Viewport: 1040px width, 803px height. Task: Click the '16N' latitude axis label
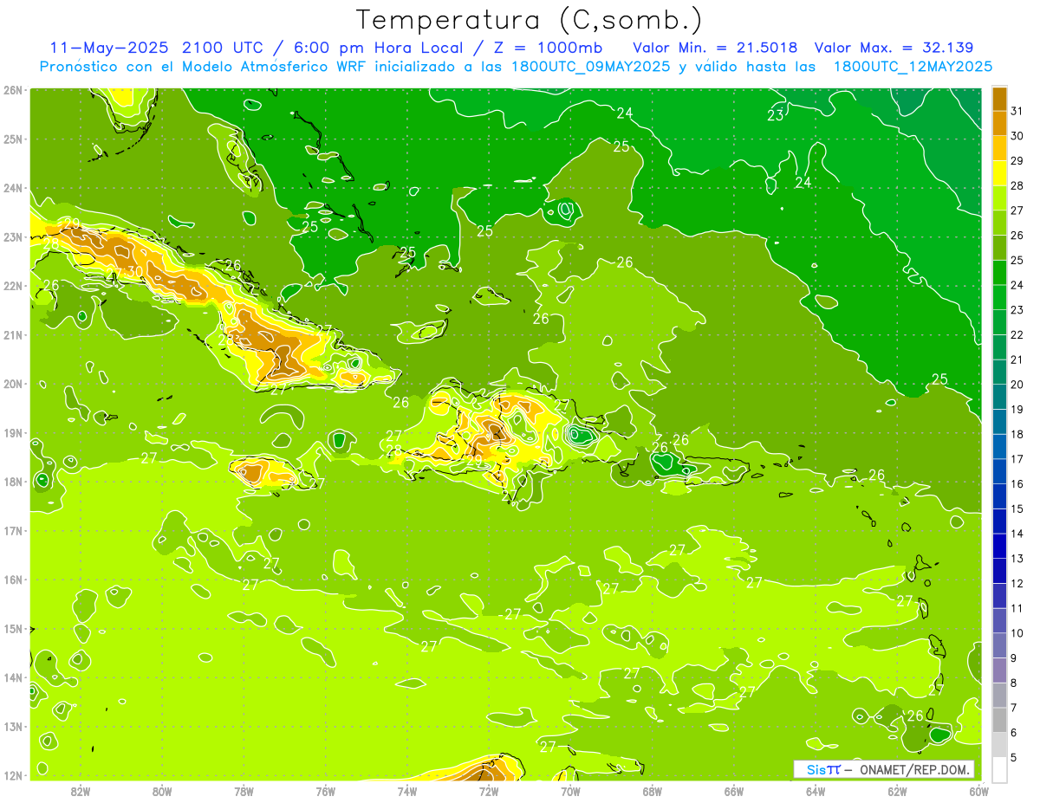tap(13, 580)
